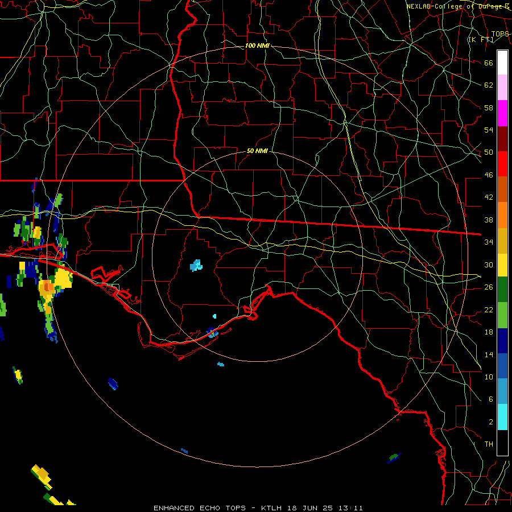Click the TH threshold legend label
The height and width of the screenshot is (512, 512).
[x=489, y=444]
